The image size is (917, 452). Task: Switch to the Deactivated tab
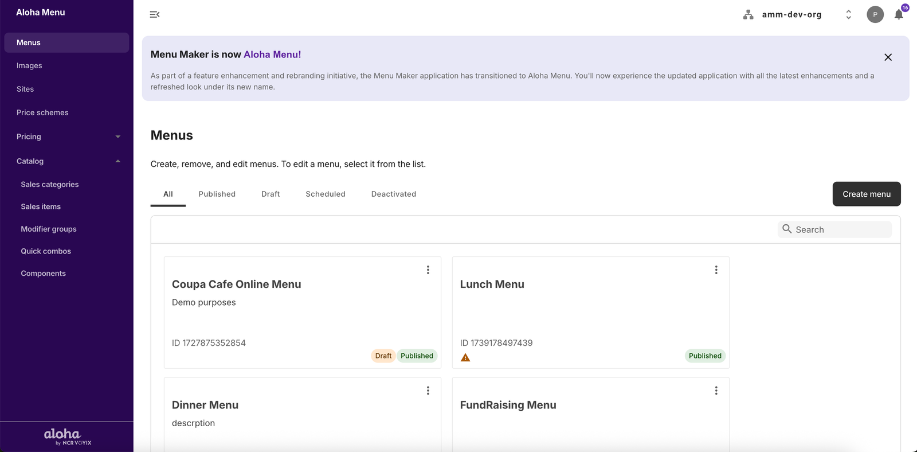tap(394, 194)
